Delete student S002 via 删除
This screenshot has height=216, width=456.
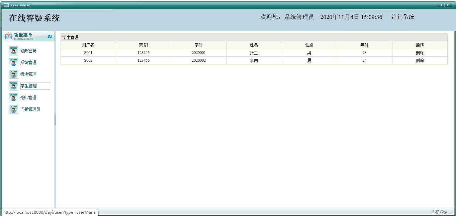(x=420, y=60)
